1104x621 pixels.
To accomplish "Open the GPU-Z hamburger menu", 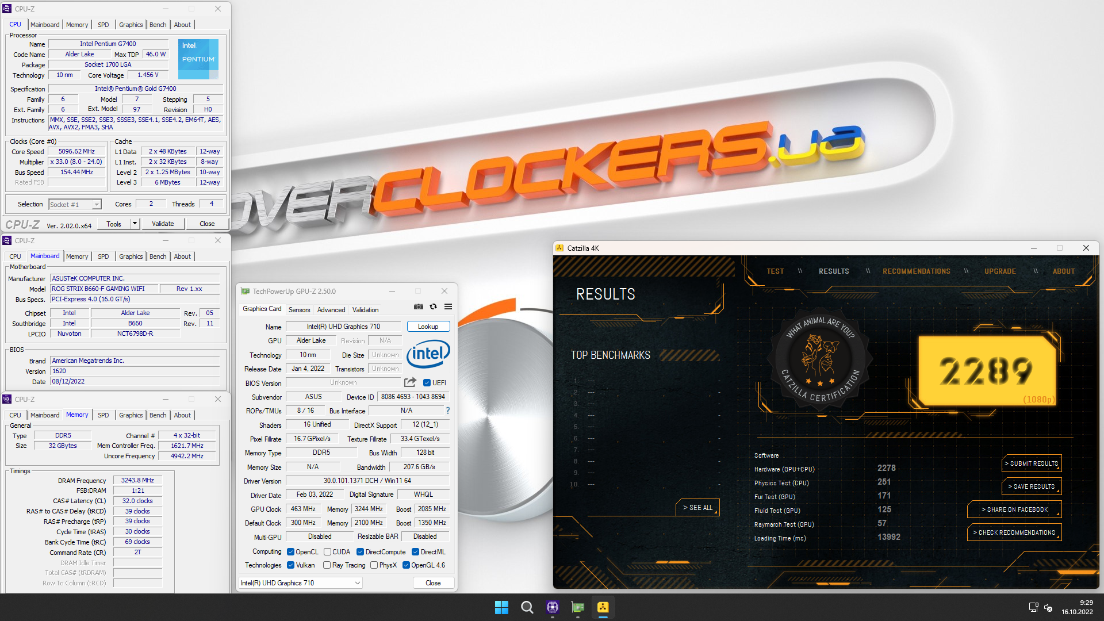I will pyautogui.click(x=448, y=307).
